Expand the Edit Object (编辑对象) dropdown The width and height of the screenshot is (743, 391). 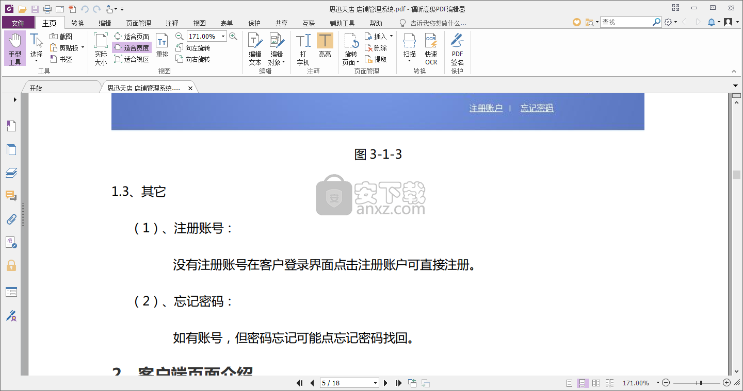click(x=284, y=62)
